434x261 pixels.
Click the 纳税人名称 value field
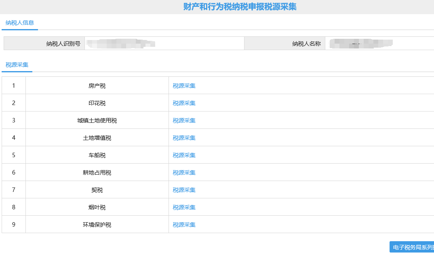[x=379, y=44]
